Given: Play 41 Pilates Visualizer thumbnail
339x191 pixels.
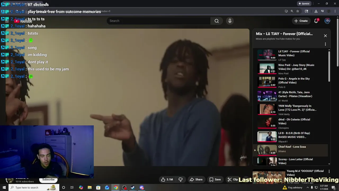Looking at the screenshot, I should tap(267, 96).
